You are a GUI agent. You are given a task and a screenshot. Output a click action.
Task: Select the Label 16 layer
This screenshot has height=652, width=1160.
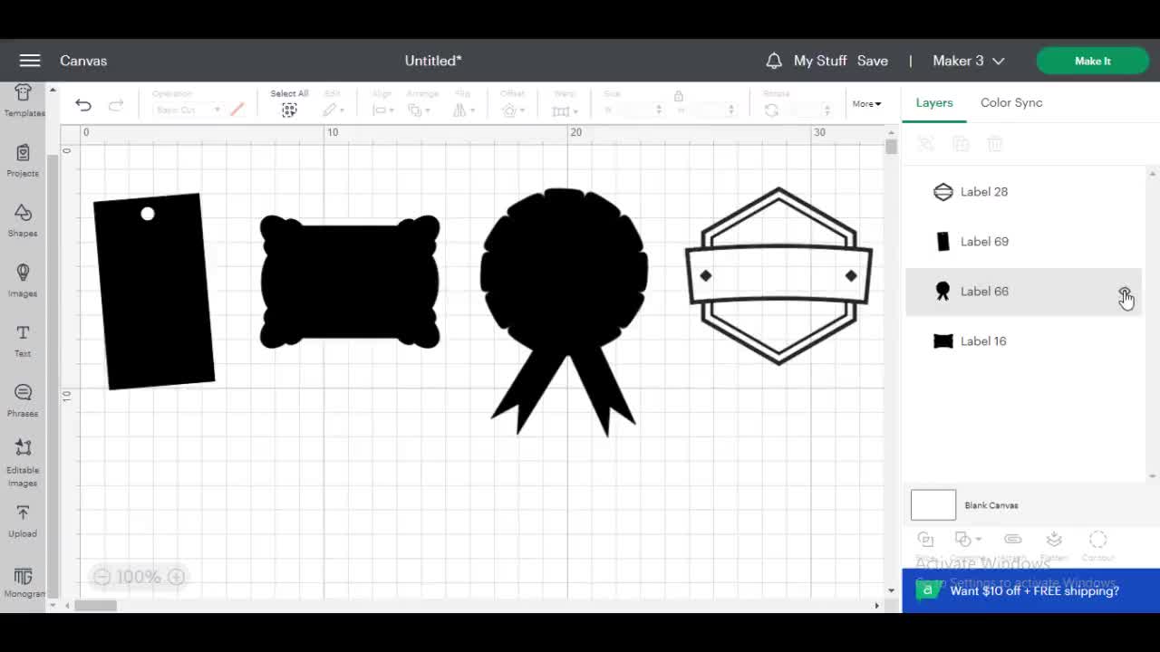tap(1024, 341)
